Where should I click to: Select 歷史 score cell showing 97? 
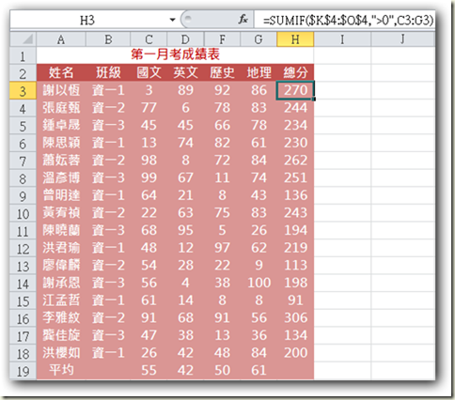click(222, 248)
